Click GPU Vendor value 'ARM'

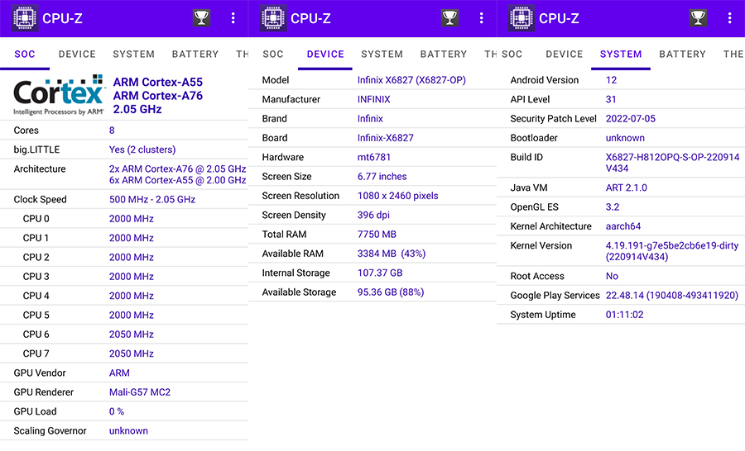point(119,373)
